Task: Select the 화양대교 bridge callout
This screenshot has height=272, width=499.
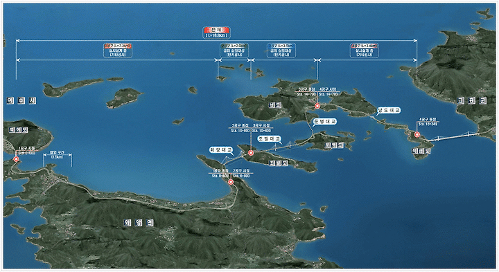Action: point(220,149)
